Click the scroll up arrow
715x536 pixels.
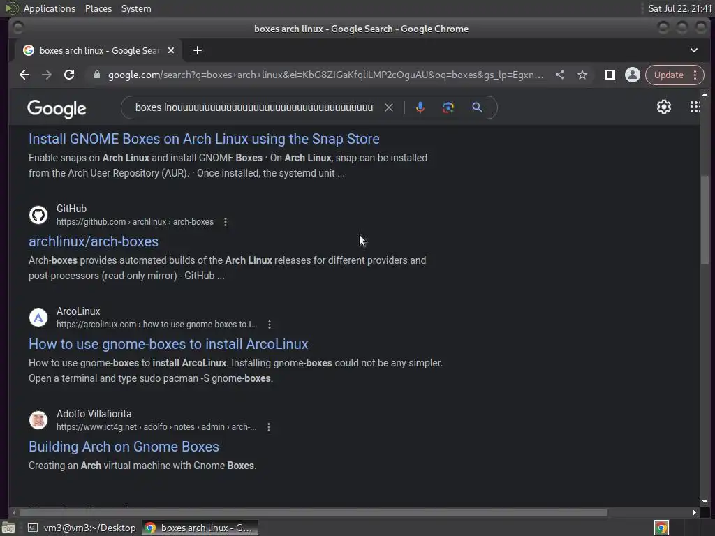[705, 94]
